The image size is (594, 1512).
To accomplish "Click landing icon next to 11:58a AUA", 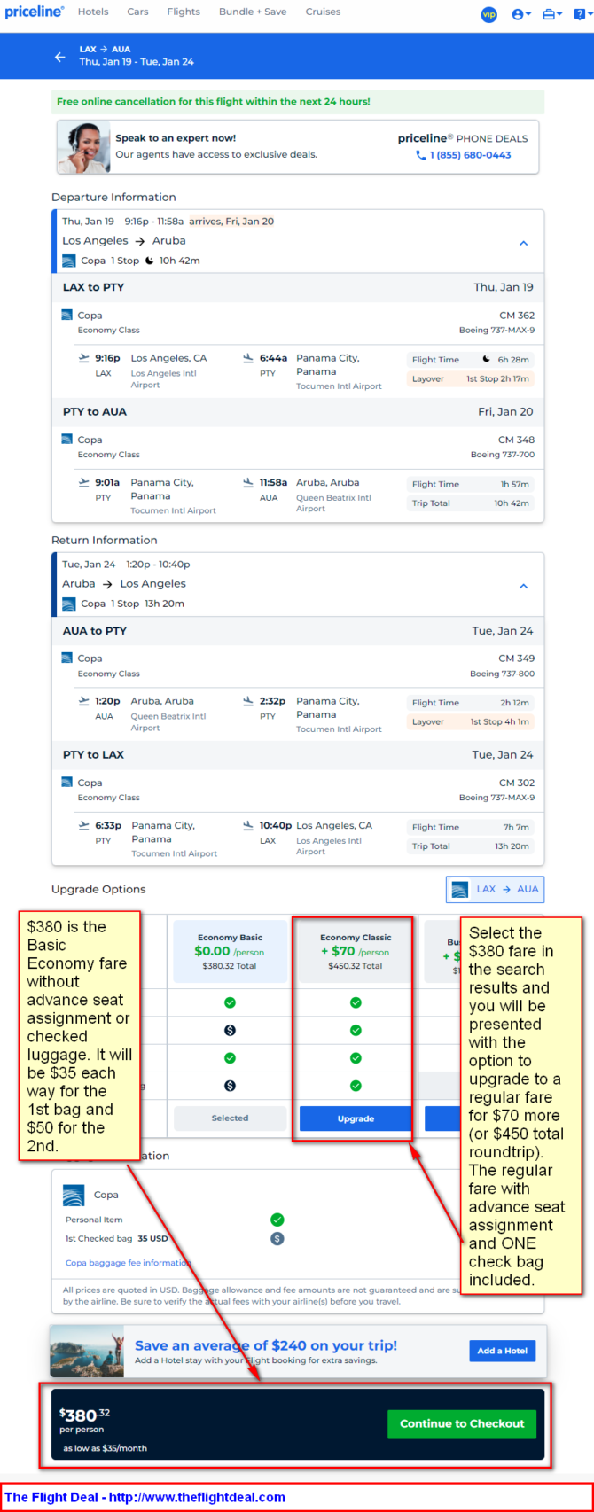I will click(247, 482).
